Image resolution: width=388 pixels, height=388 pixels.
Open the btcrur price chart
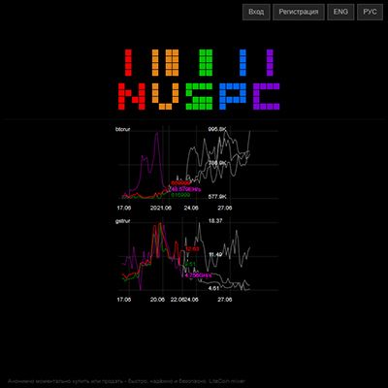pyautogui.click(x=197, y=167)
